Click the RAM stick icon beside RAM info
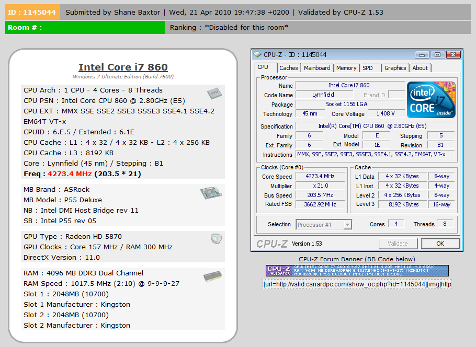 pyautogui.click(x=212, y=276)
